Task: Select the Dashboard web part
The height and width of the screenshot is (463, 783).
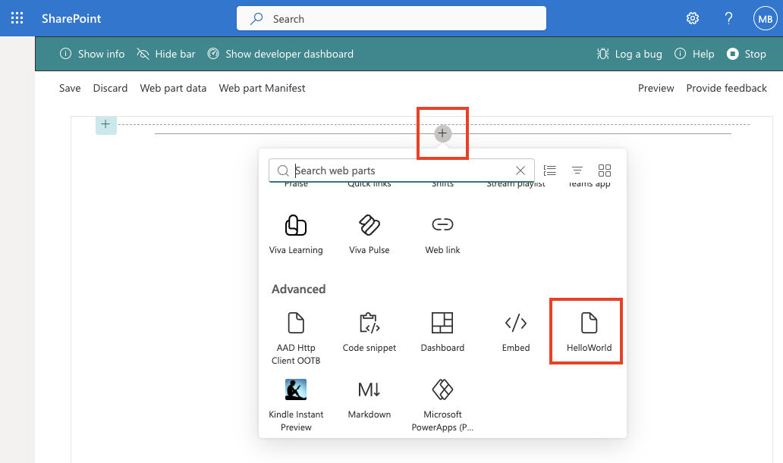Action: pos(442,332)
